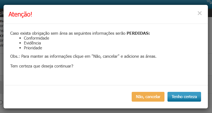Viewport: 212px width, 113px height.
Task: Click the "Não, cancelar" button
Action: (148, 97)
